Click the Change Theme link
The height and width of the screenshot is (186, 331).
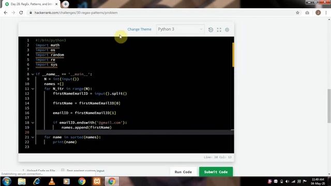point(139,29)
